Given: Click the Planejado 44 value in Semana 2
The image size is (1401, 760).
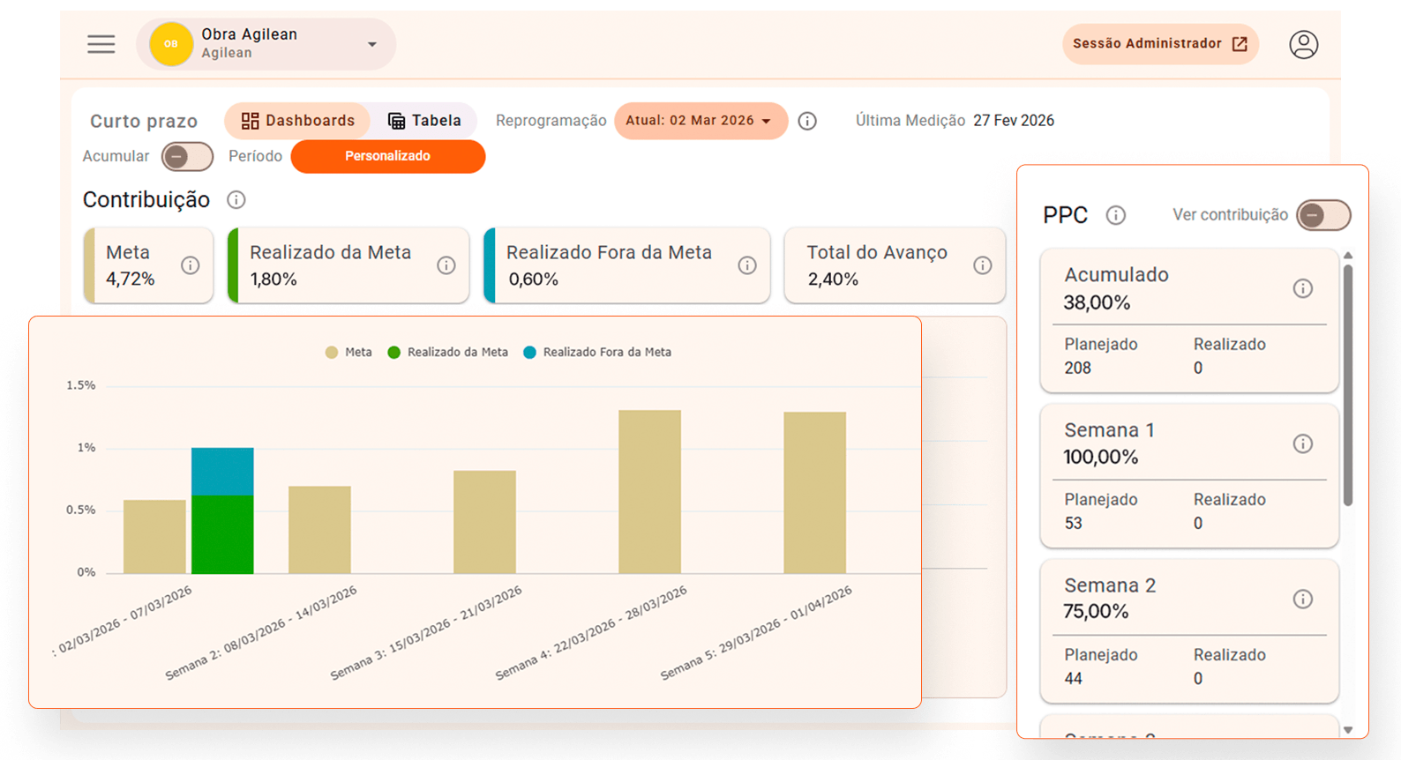Looking at the screenshot, I should point(1073,679).
